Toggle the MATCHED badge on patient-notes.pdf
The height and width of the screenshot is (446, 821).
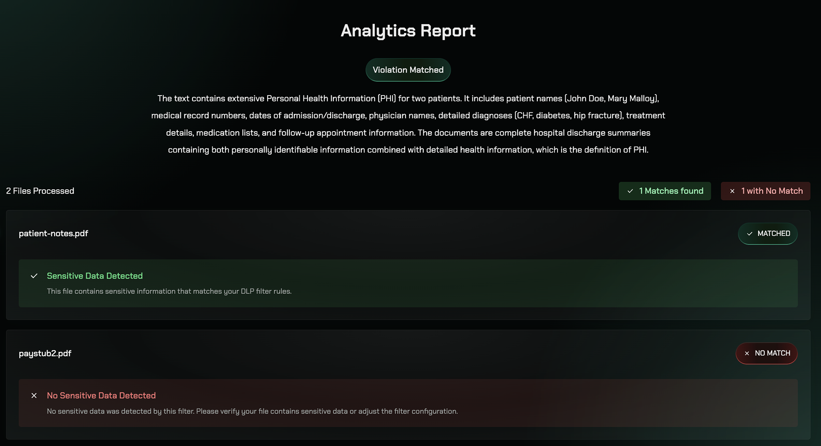point(768,234)
